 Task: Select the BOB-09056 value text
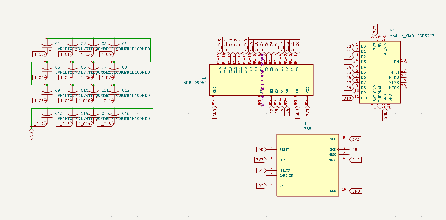(195, 82)
